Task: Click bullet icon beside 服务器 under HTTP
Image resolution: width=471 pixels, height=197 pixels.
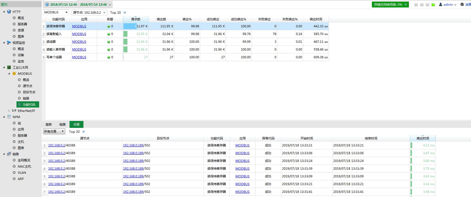Action: 14,24
